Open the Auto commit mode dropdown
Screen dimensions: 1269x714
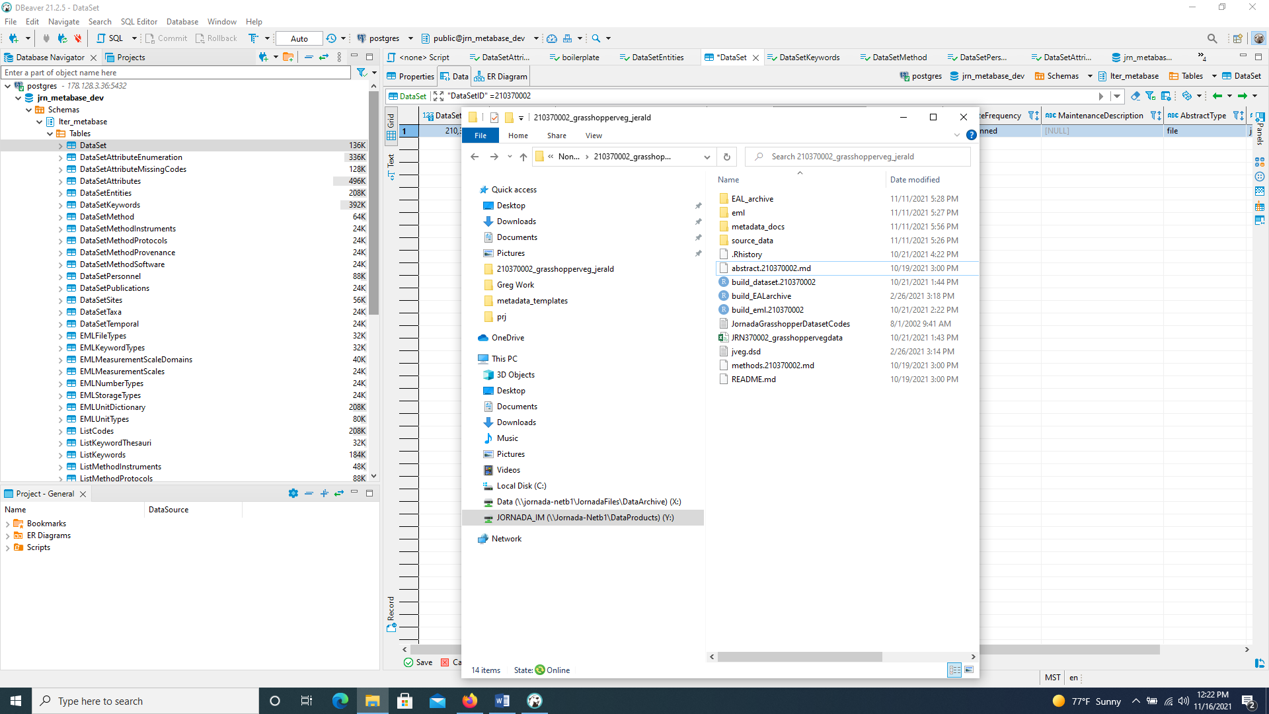(x=299, y=38)
